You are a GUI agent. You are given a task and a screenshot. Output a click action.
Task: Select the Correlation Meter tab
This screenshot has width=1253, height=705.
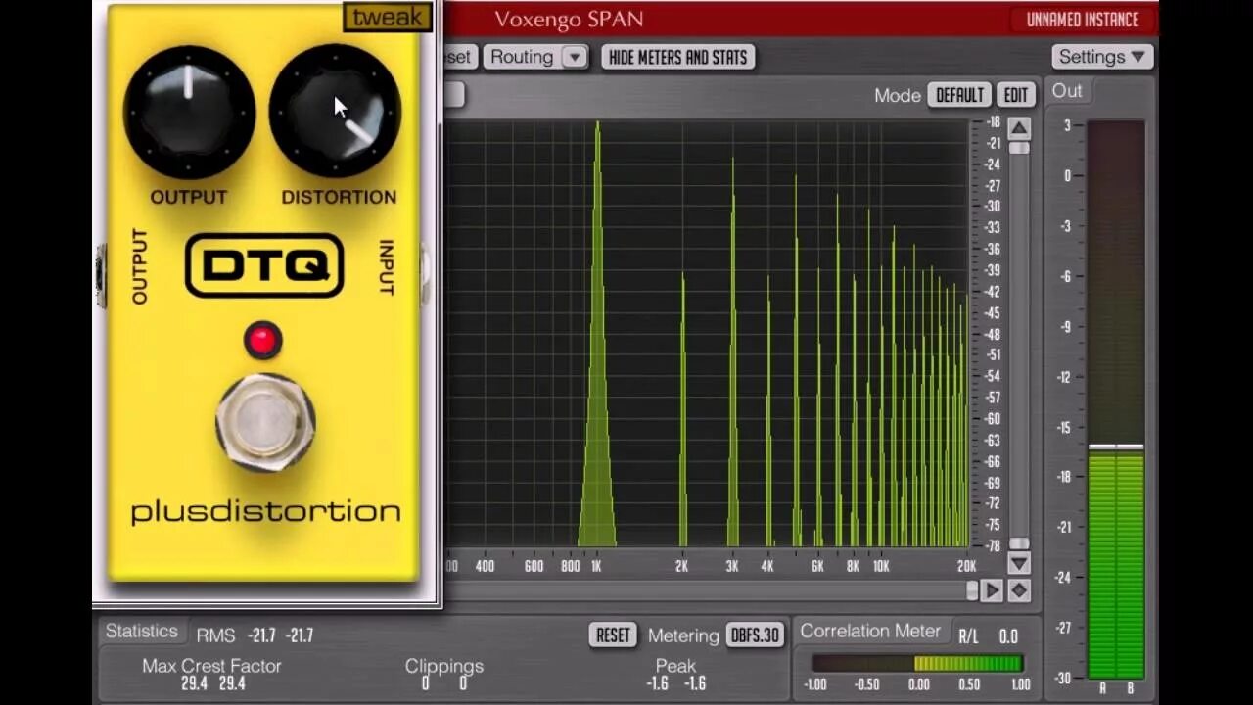(x=870, y=632)
